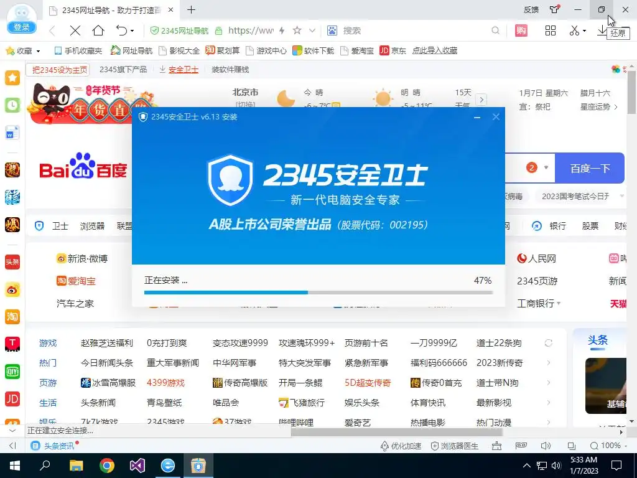Viewport: 637px width, 478px height.
Task: Open the 头条 red icon in sidebar
Action: click(12, 262)
